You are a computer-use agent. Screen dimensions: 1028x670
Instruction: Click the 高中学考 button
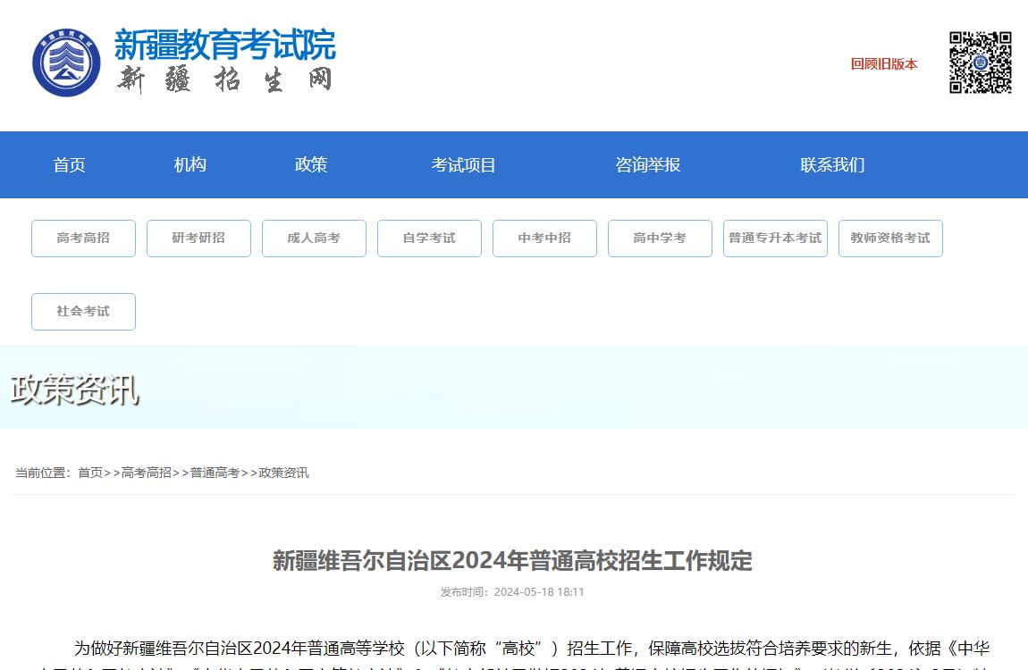coord(660,238)
